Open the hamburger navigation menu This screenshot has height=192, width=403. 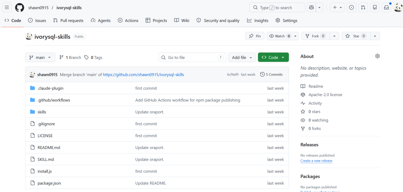[7, 7]
